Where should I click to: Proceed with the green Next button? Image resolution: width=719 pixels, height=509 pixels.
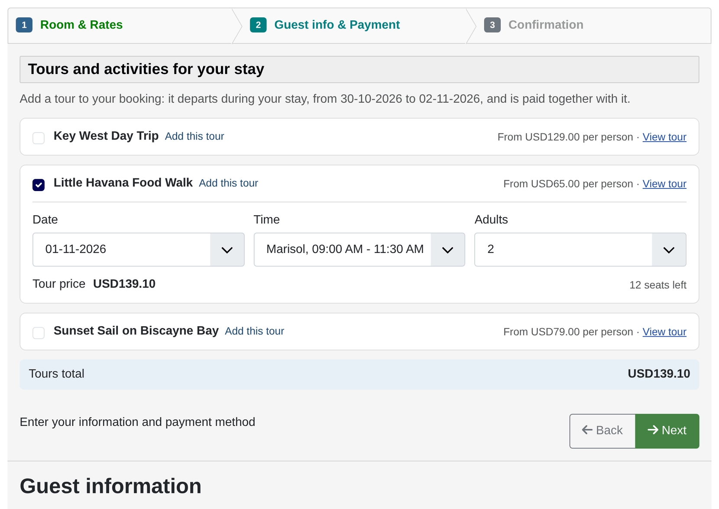pyautogui.click(x=667, y=431)
